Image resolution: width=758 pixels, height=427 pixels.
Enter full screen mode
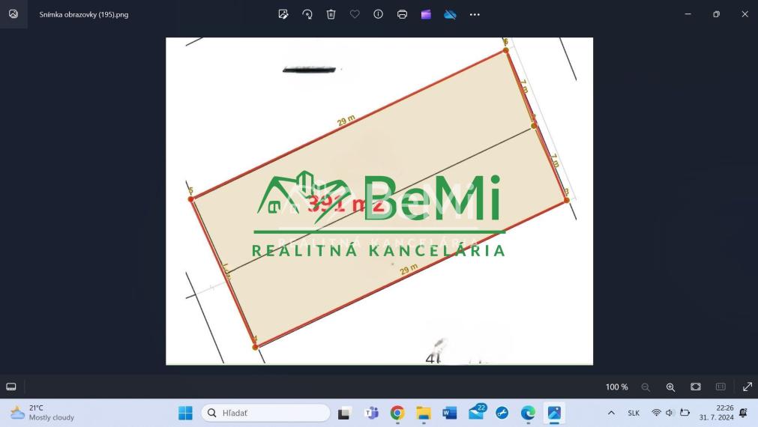(x=747, y=387)
